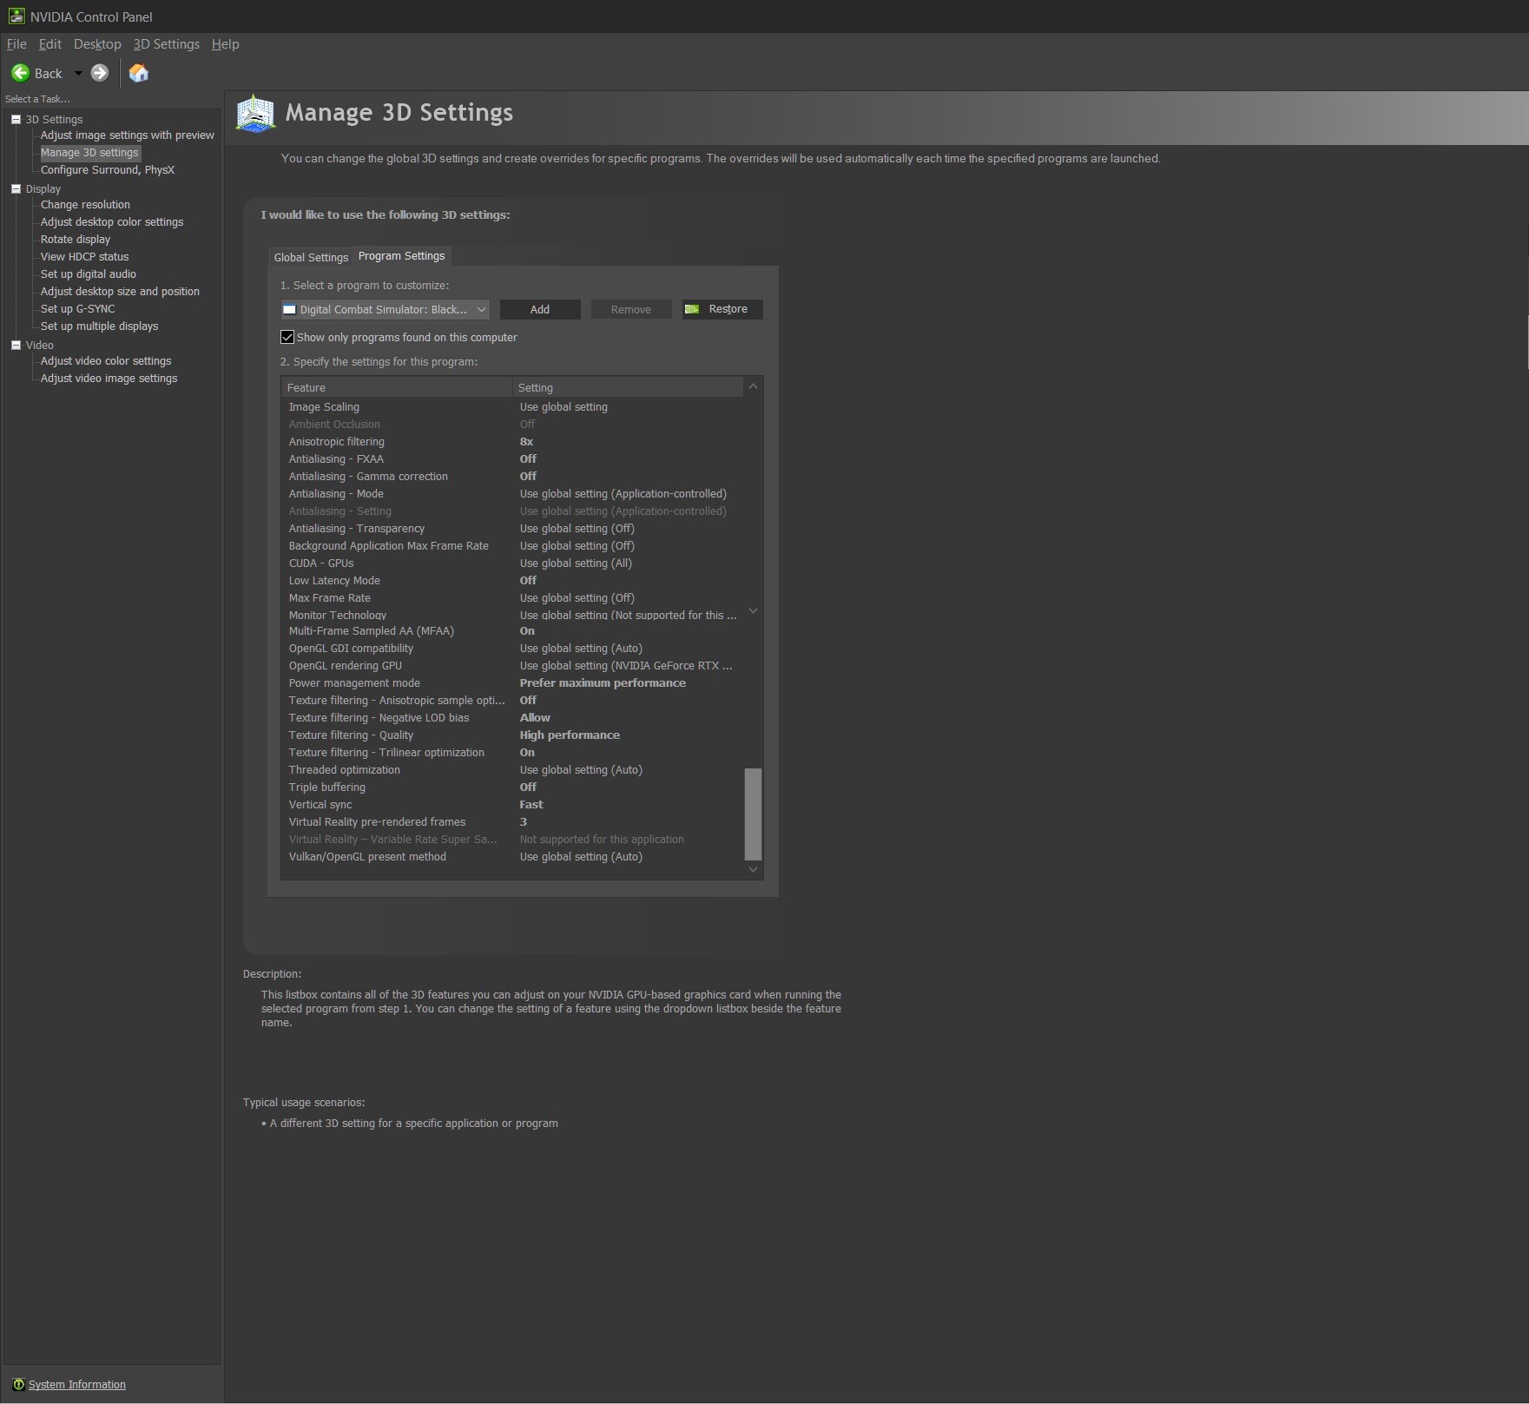Select Virtual Reality pre-rendered frames row
This screenshot has height=1404, width=1529.
[x=512, y=822]
